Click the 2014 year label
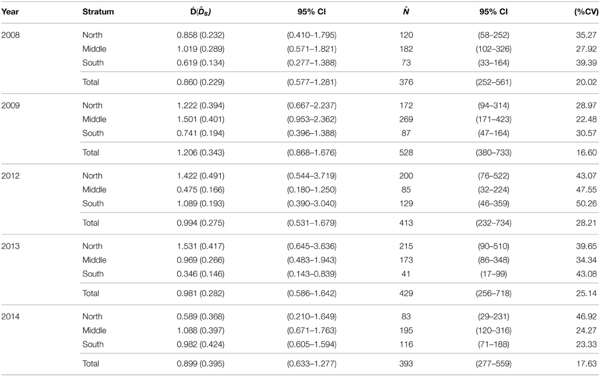This screenshot has height=376, width=600. [10, 317]
